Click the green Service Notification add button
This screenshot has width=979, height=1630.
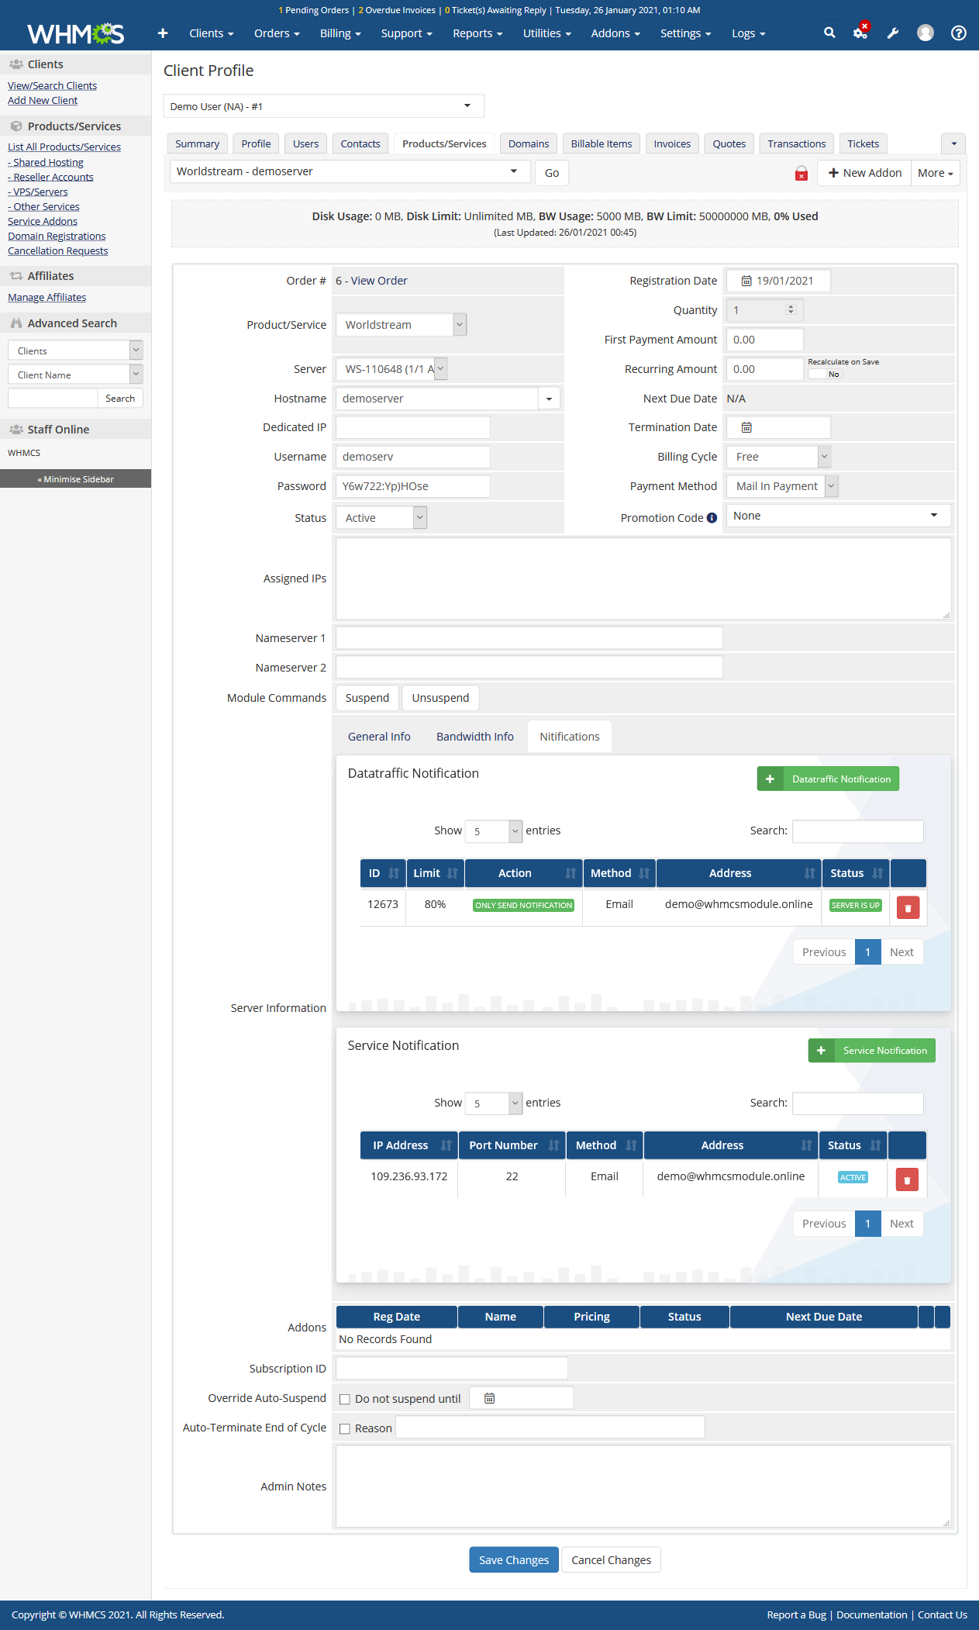point(872,1051)
